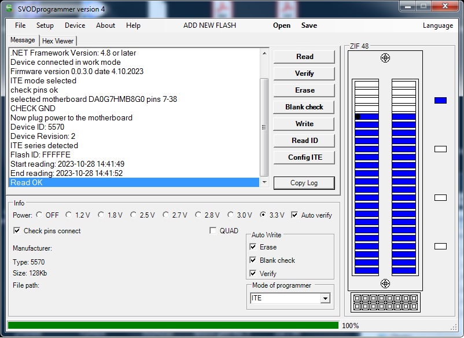Screen dimensions: 464x338
Task: Select the 'Device ID: 5570' log line
Action: pyautogui.click(x=134, y=127)
